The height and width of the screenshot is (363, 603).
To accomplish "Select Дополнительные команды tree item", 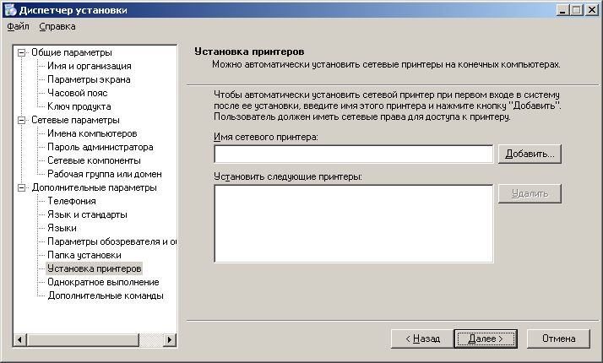I will tap(106, 295).
